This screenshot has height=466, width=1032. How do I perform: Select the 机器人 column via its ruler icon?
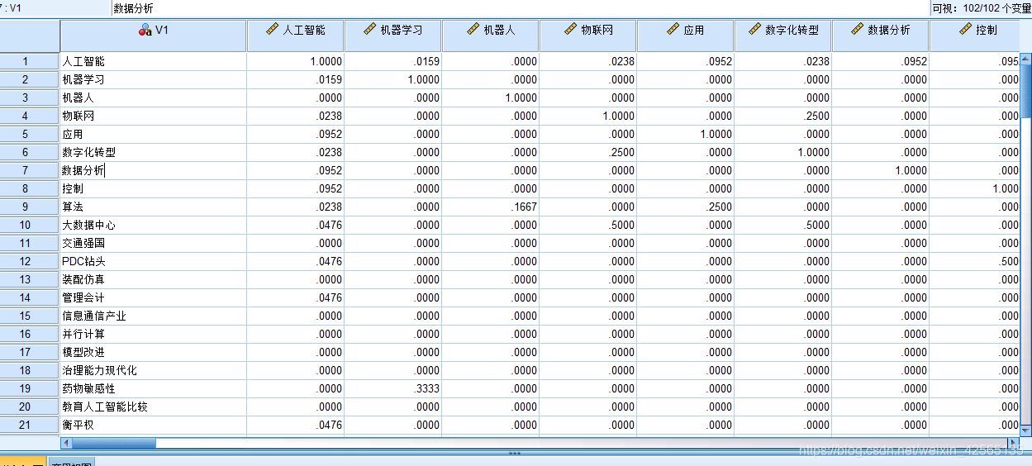point(473,29)
